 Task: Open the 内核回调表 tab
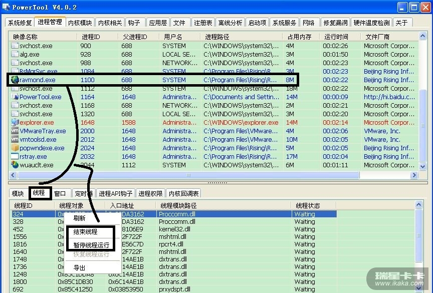point(184,193)
